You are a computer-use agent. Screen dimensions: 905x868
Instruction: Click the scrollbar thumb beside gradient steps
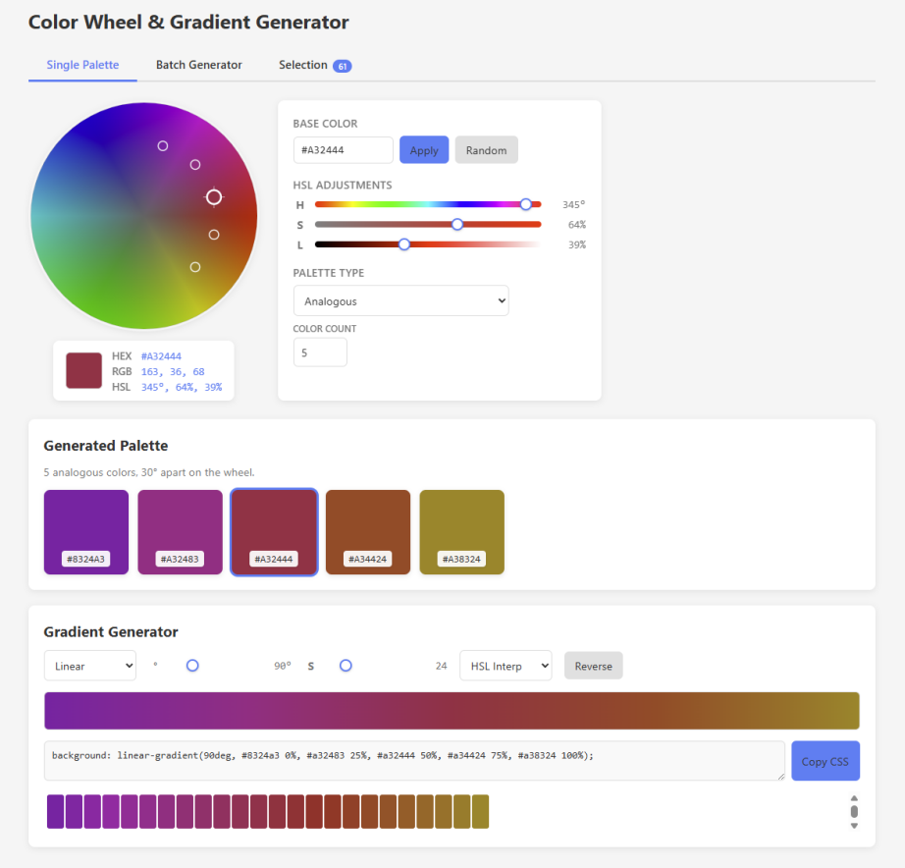pyautogui.click(x=854, y=811)
